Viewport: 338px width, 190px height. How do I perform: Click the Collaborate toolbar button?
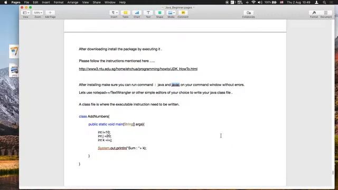tap(248, 13)
